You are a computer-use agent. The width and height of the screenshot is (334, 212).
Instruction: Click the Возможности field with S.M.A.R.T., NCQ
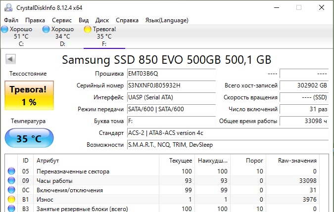click(228, 145)
